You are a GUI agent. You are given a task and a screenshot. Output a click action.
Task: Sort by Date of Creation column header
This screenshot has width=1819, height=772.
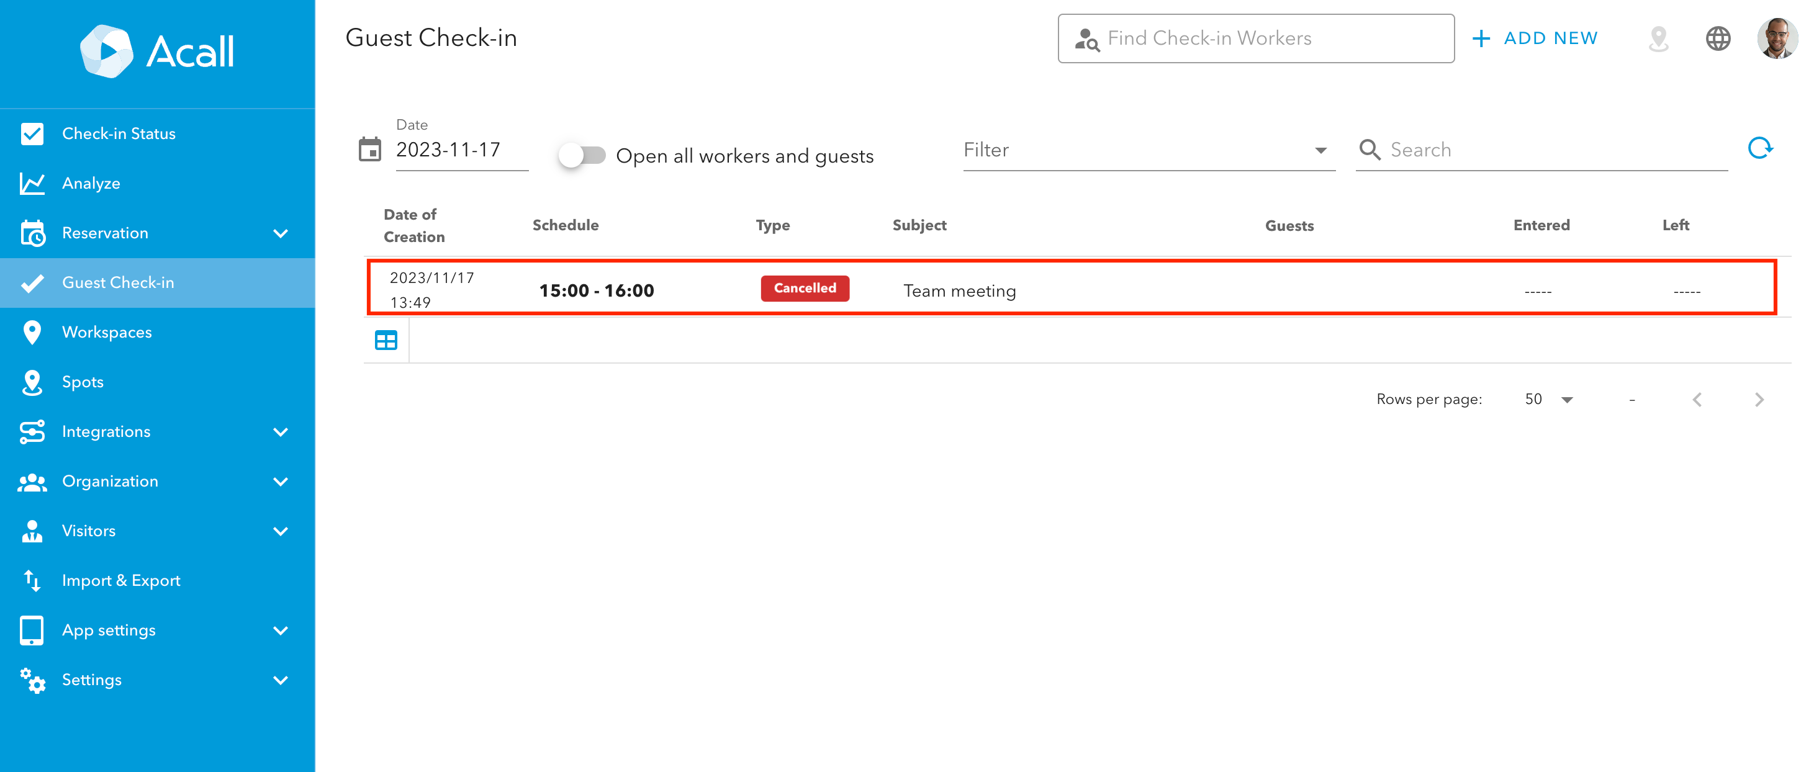coord(414,225)
